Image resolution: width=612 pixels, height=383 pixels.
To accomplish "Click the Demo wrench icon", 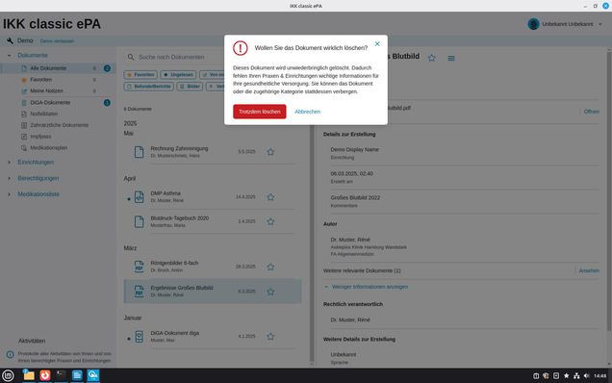I will click(x=10, y=40).
